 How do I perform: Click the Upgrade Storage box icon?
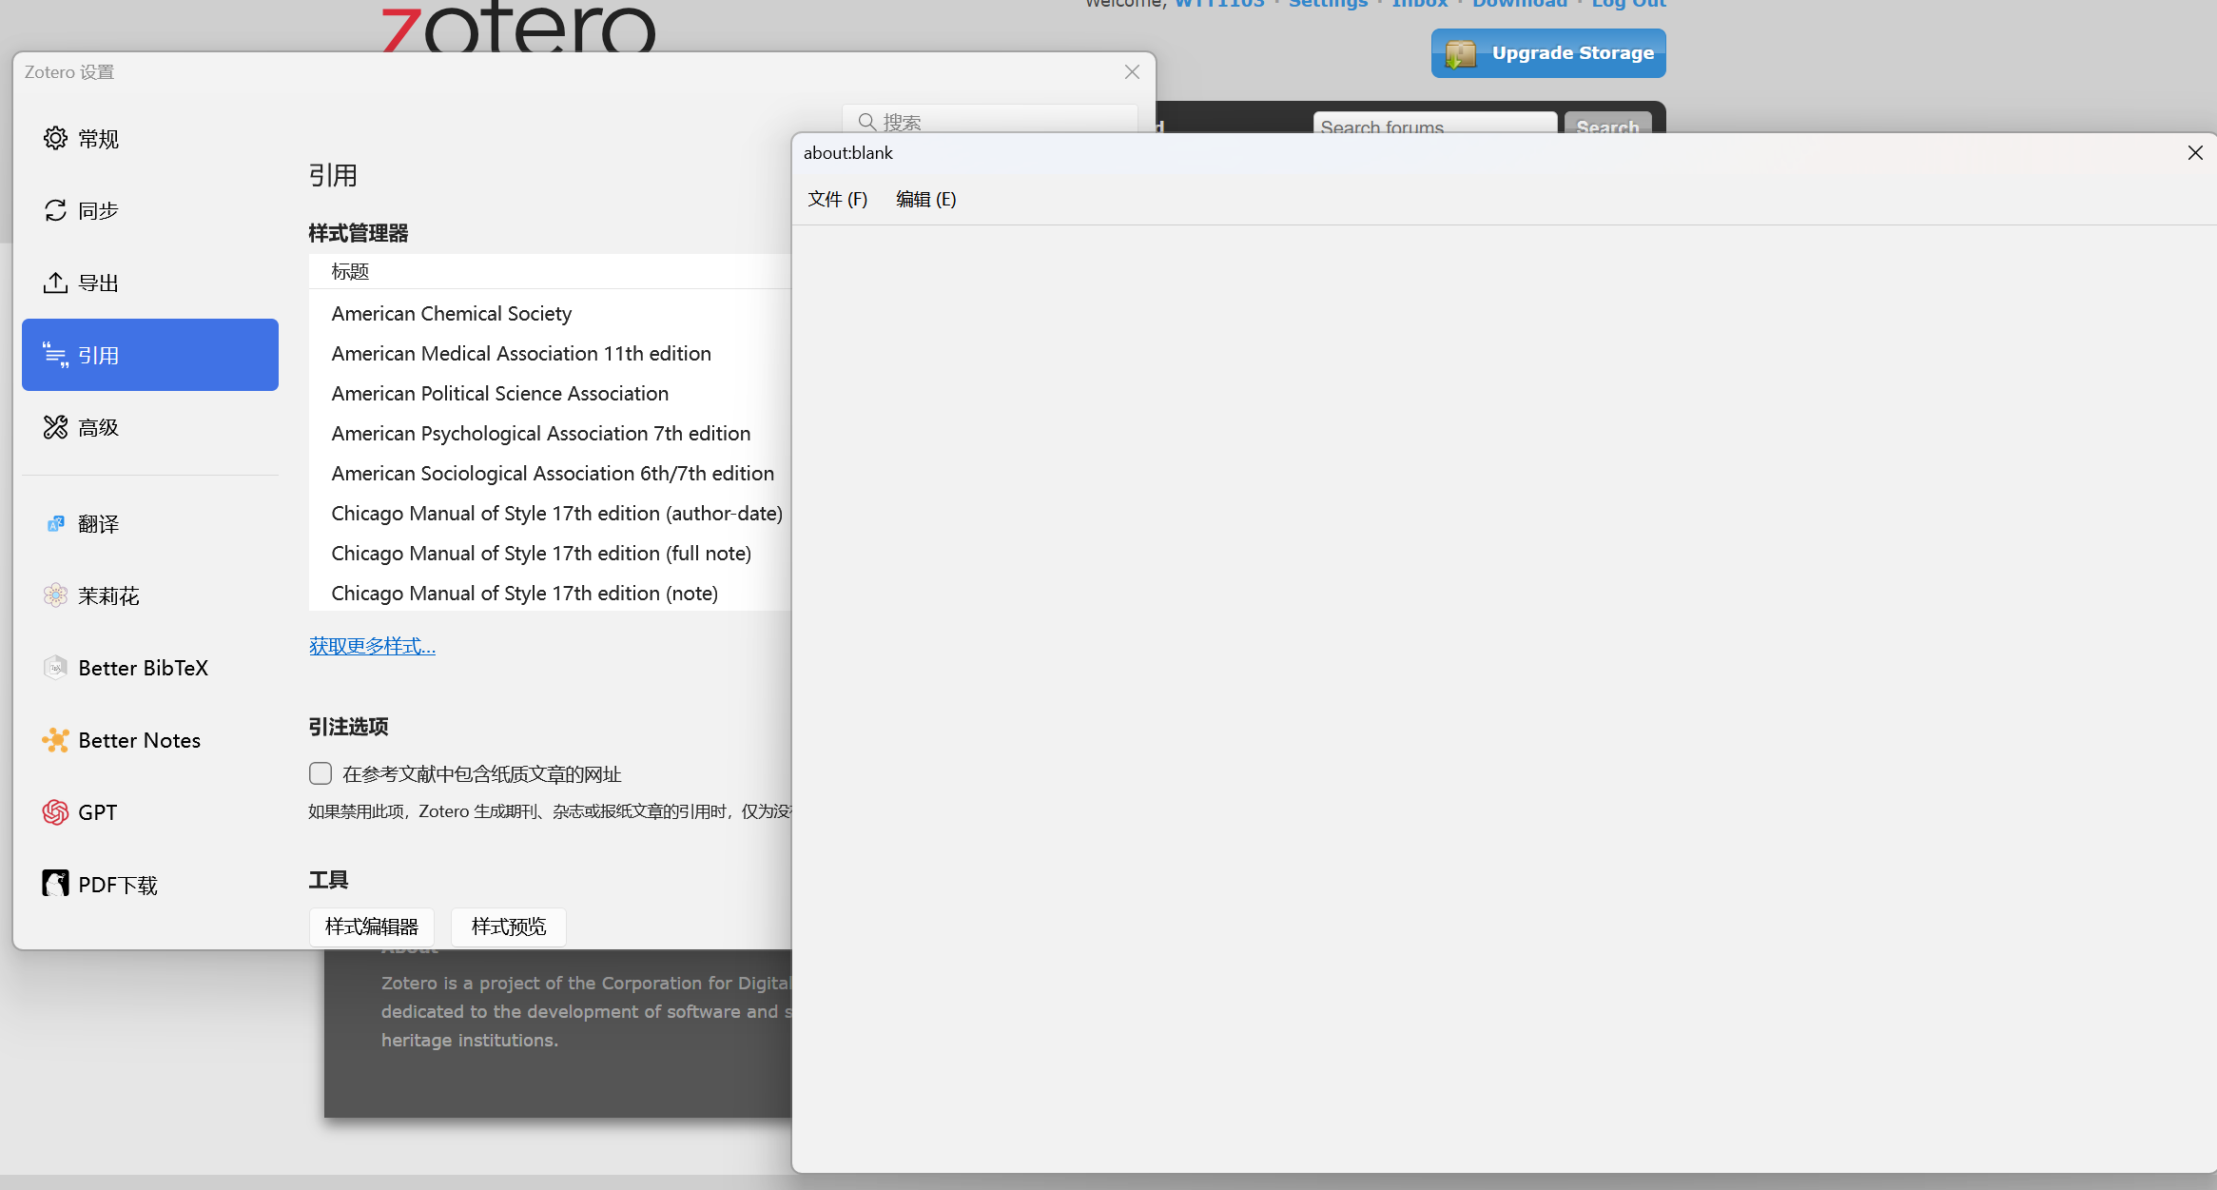tap(1461, 53)
